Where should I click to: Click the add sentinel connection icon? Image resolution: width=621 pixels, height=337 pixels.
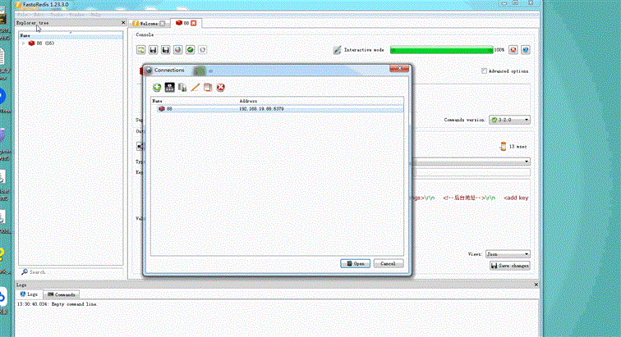click(x=182, y=88)
